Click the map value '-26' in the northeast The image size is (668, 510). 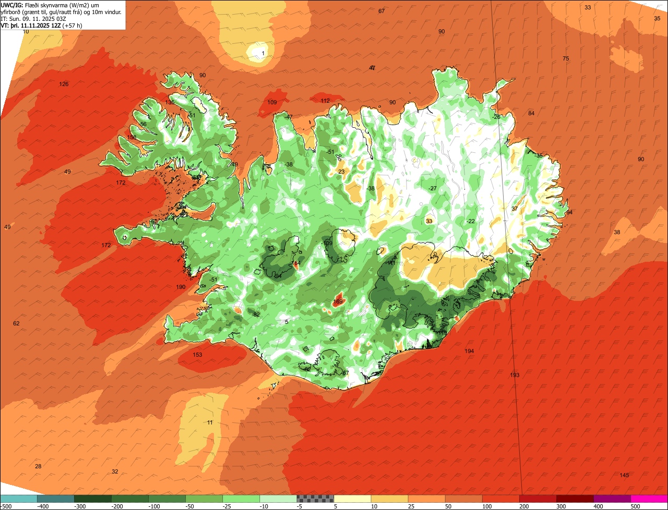coord(496,117)
